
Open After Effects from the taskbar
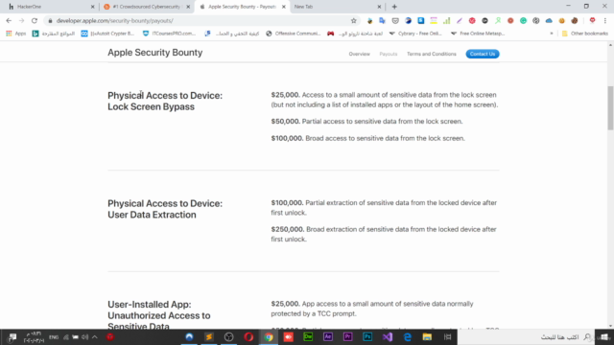[328, 337]
